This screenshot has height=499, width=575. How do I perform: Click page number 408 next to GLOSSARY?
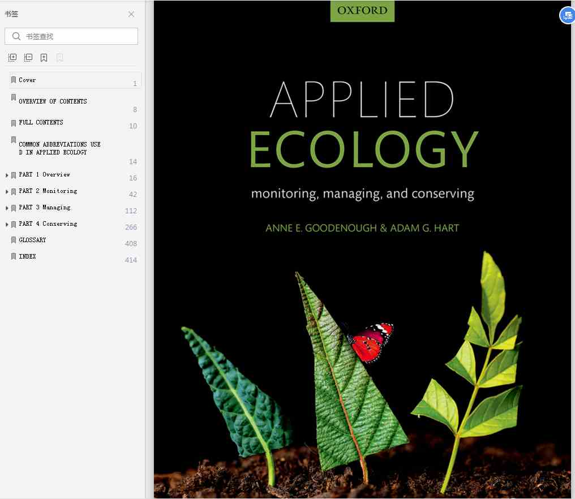pos(131,244)
